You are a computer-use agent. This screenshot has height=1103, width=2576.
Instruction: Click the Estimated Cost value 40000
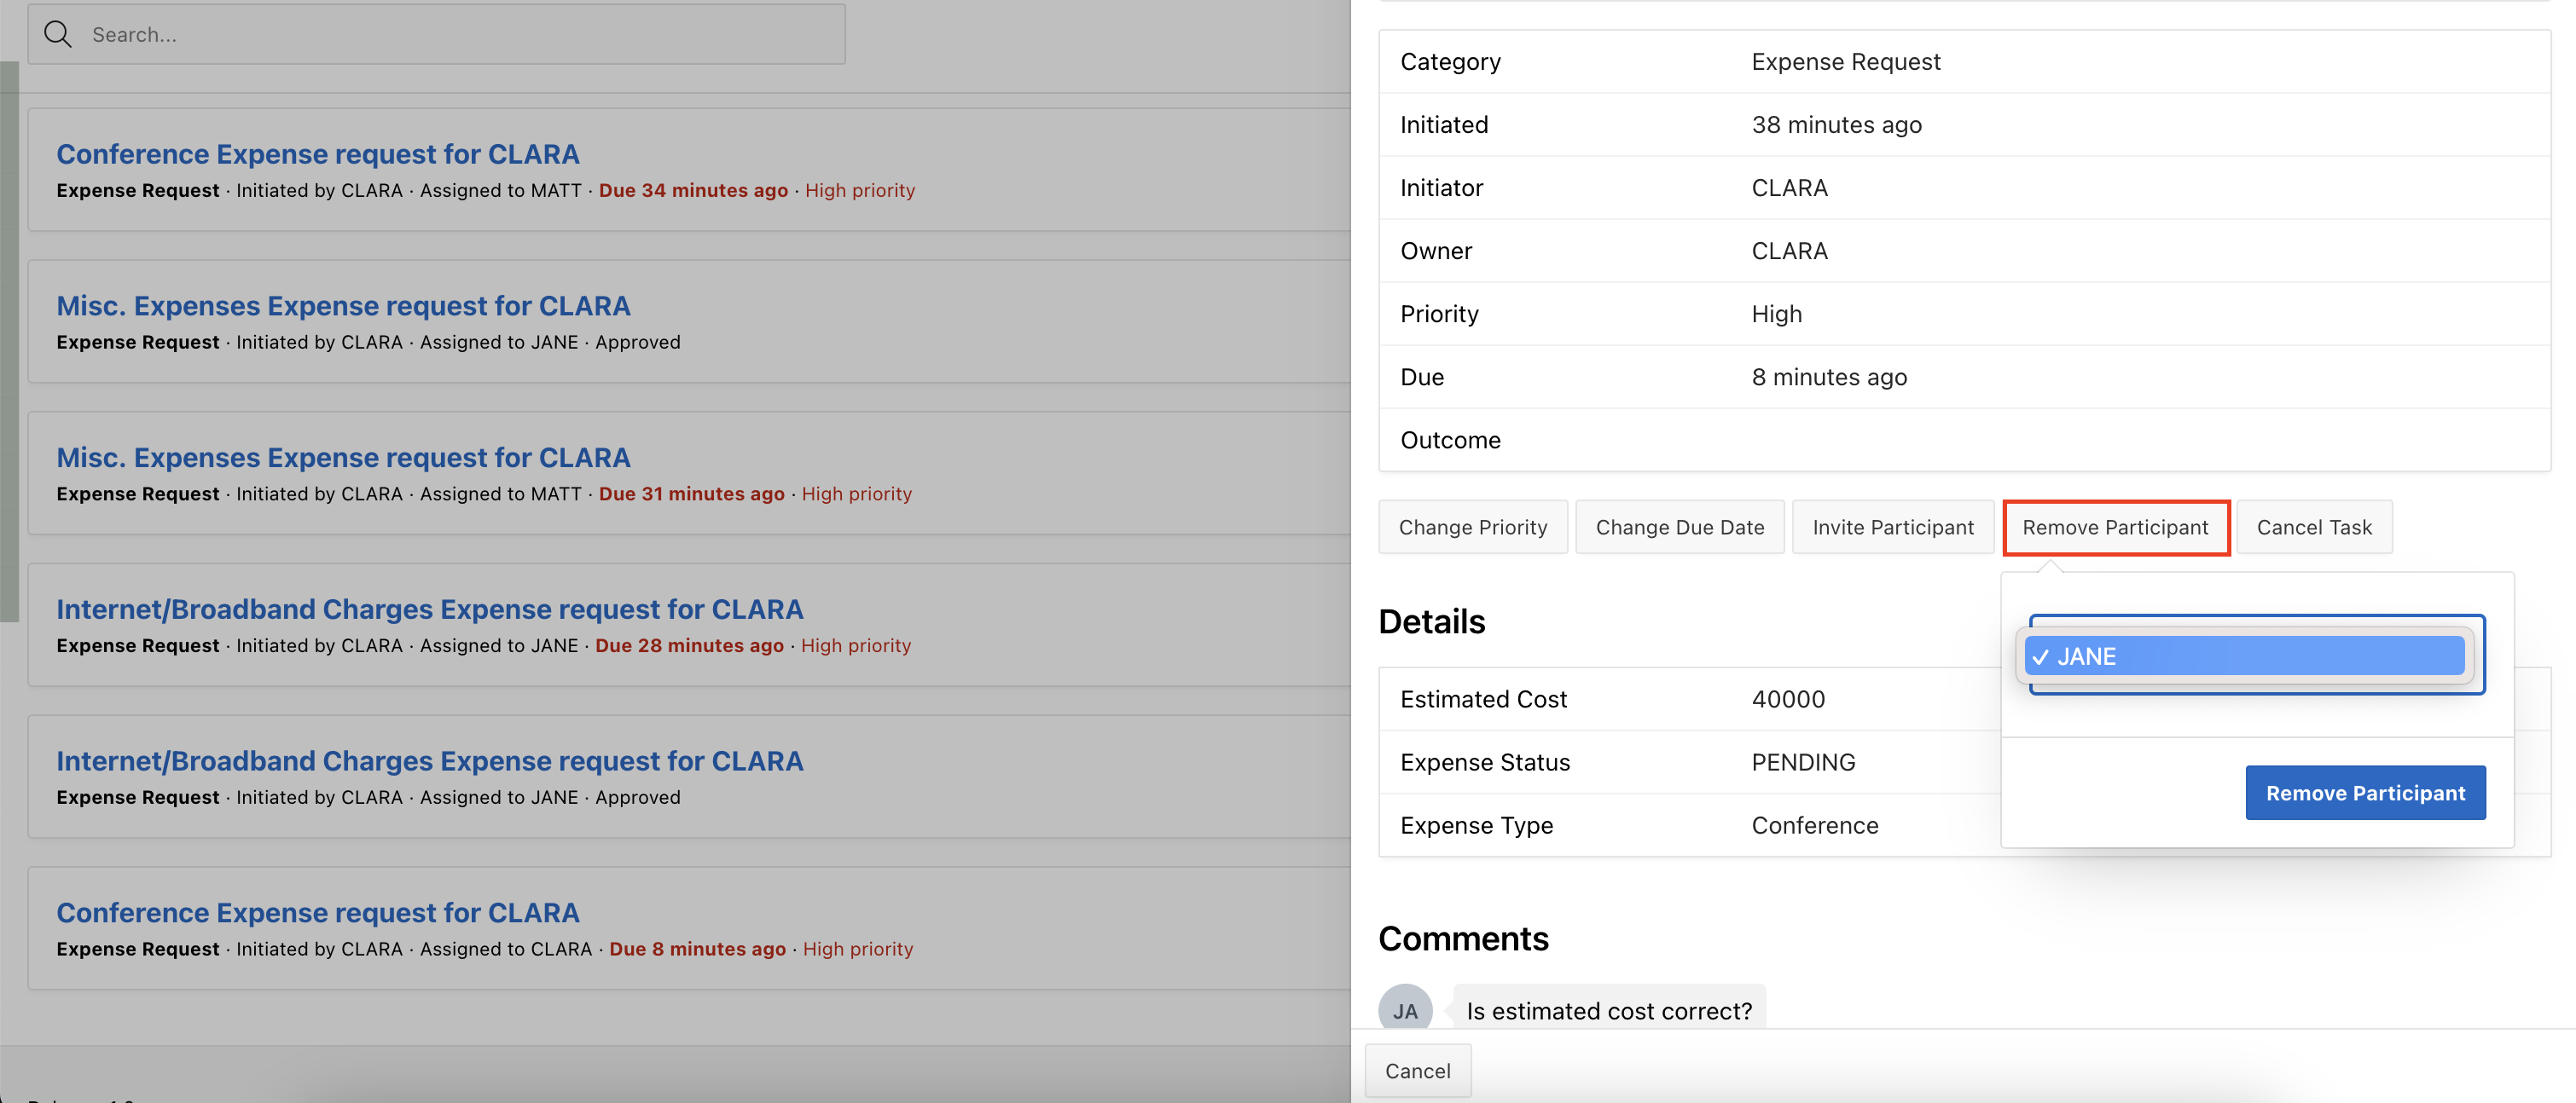pyautogui.click(x=1788, y=699)
